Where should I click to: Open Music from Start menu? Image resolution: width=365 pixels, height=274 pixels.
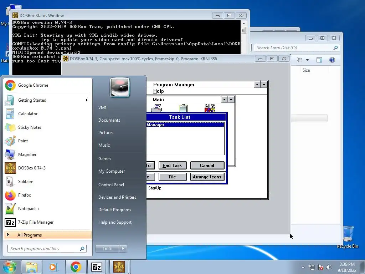pos(104,145)
